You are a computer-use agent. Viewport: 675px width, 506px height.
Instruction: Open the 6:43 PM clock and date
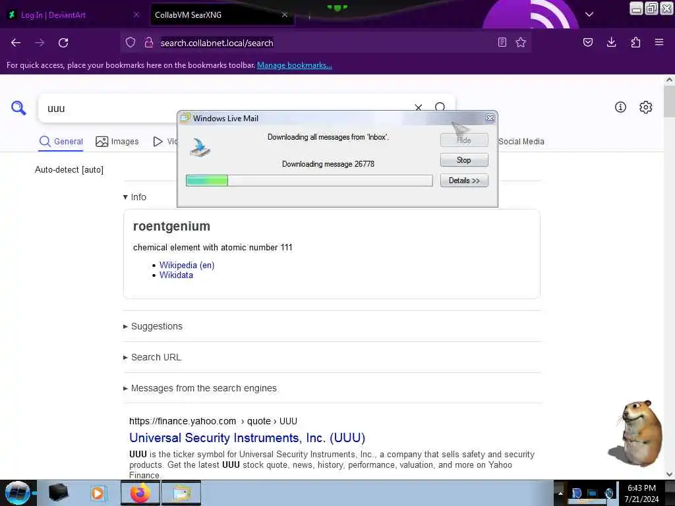[x=641, y=493]
